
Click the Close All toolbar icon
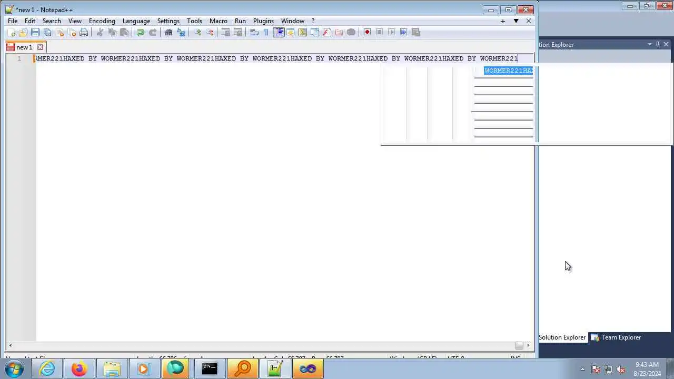click(x=72, y=32)
